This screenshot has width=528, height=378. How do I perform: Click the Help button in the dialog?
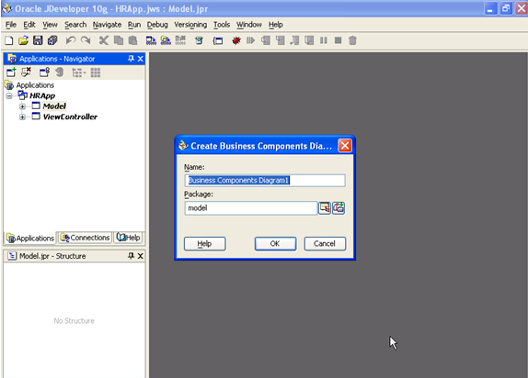[x=204, y=244]
